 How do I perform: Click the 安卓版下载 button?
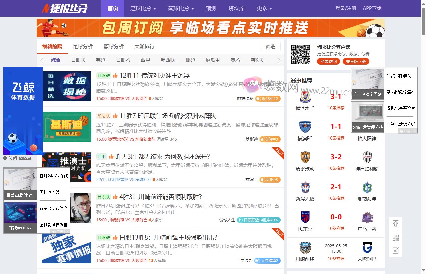[x=356, y=61]
